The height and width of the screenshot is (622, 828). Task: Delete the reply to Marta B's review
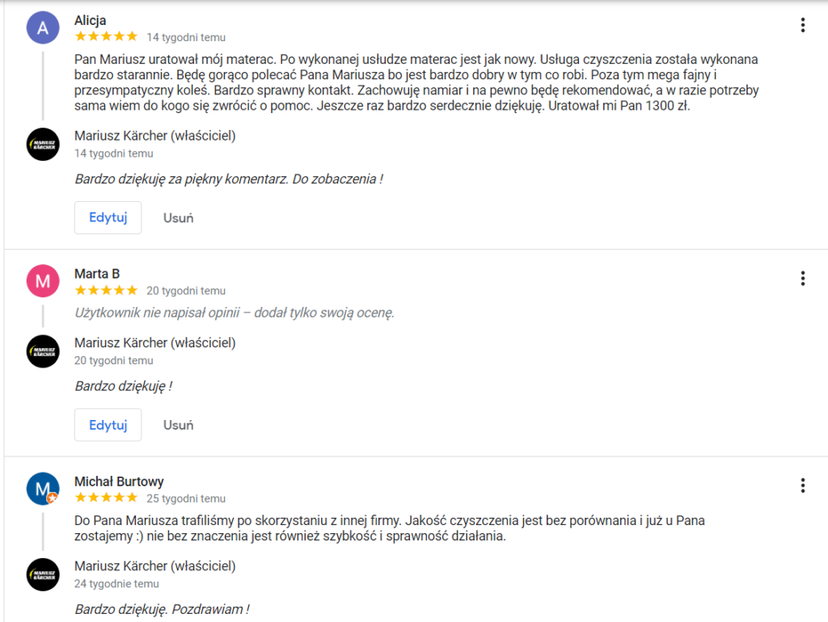(178, 425)
